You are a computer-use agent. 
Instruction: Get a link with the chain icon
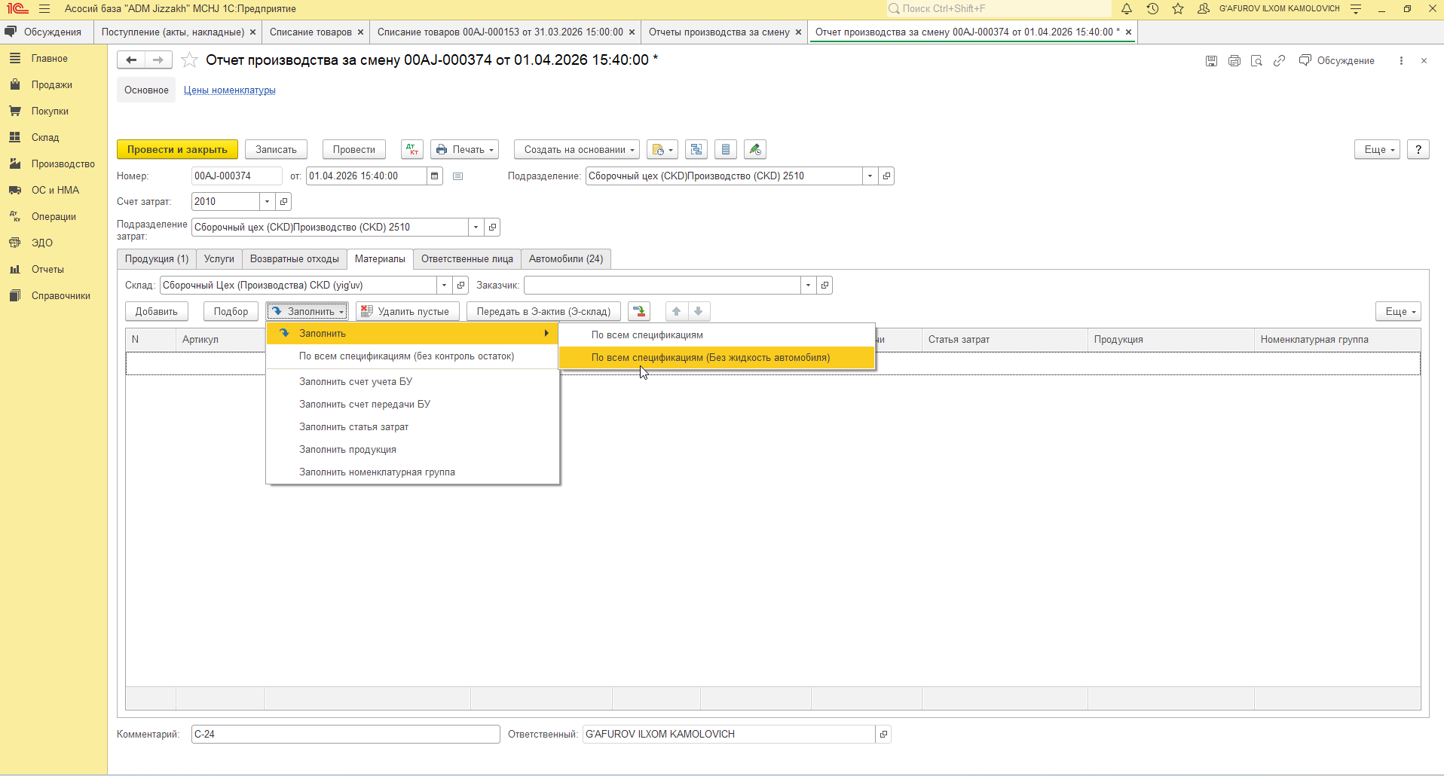coord(1279,61)
